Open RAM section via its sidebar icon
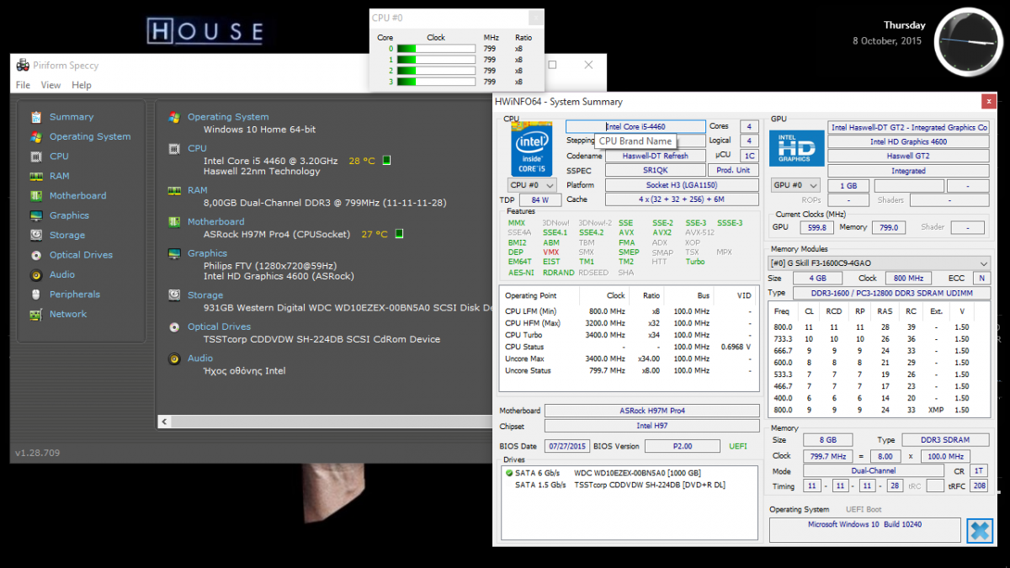Screen dimensions: 1010x568 coord(36,176)
